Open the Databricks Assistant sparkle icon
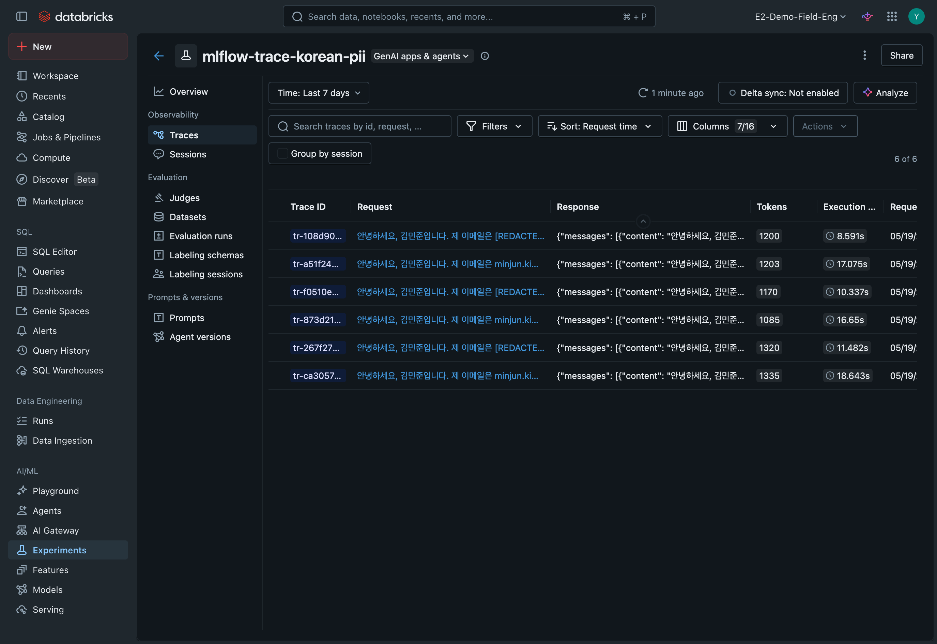937x644 pixels. [867, 17]
